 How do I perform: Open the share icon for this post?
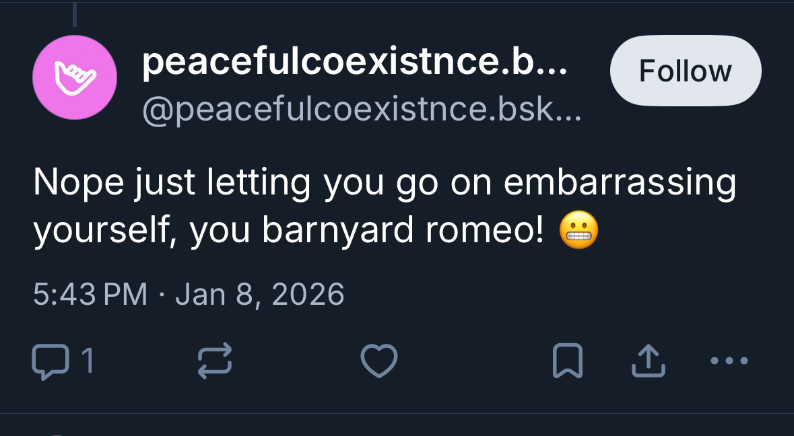pos(648,361)
